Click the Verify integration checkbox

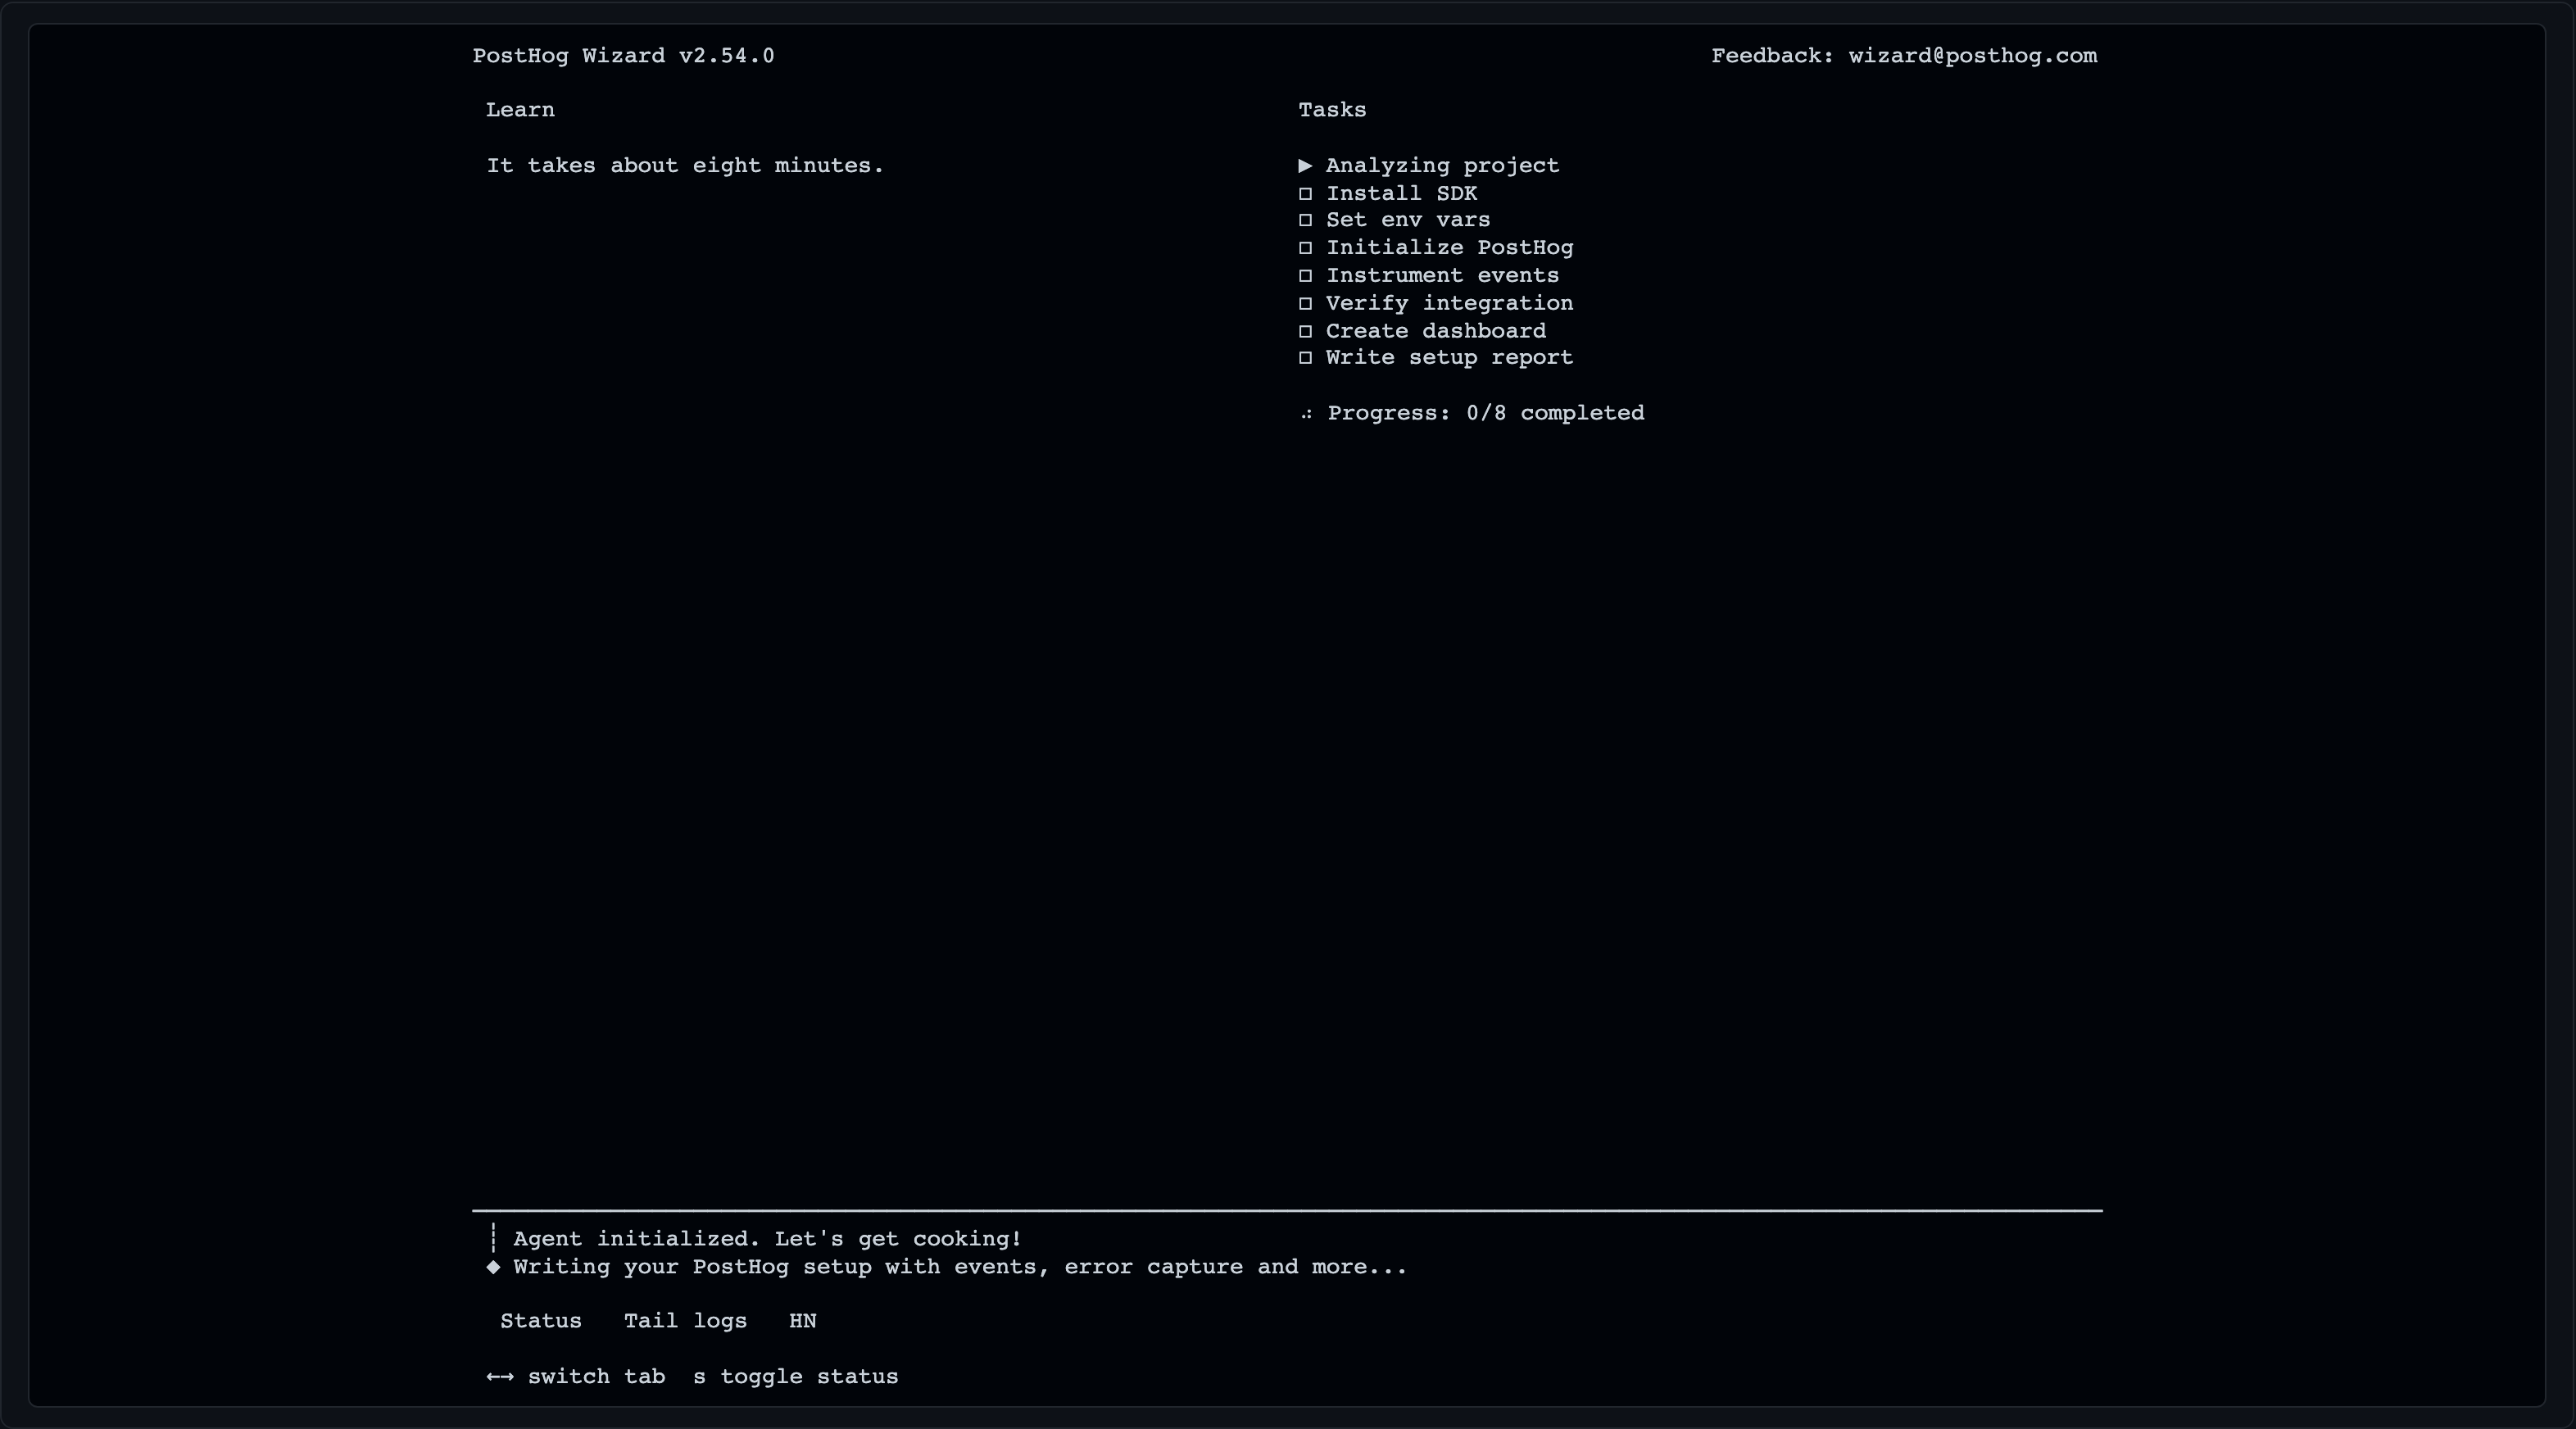(x=1305, y=303)
